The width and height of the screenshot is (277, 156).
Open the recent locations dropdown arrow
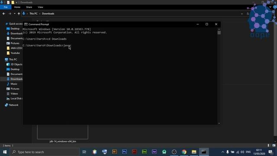pyautogui.click(x=14, y=13)
